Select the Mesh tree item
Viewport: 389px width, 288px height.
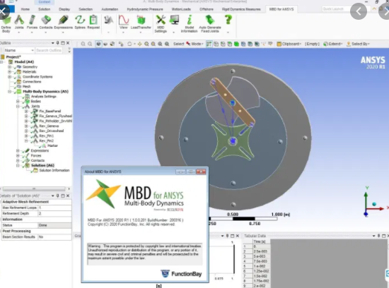click(27, 86)
